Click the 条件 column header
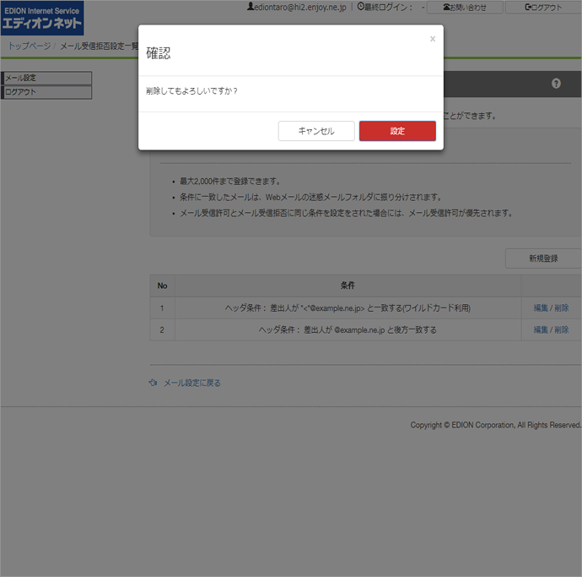582x577 pixels. 348,286
